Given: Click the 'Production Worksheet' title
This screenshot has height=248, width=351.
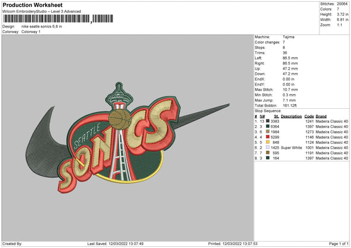Looking at the screenshot, I should click(x=32, y=5).
